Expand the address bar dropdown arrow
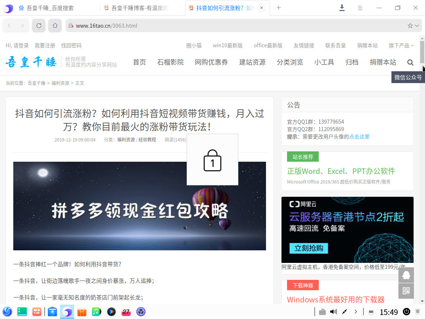Image resolution: width=425 pixels, height=319 pixels. point(417,26)
